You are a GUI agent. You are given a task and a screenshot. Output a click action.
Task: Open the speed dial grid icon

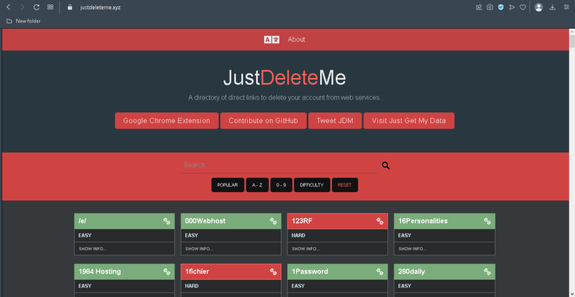[x=50, y=7]
